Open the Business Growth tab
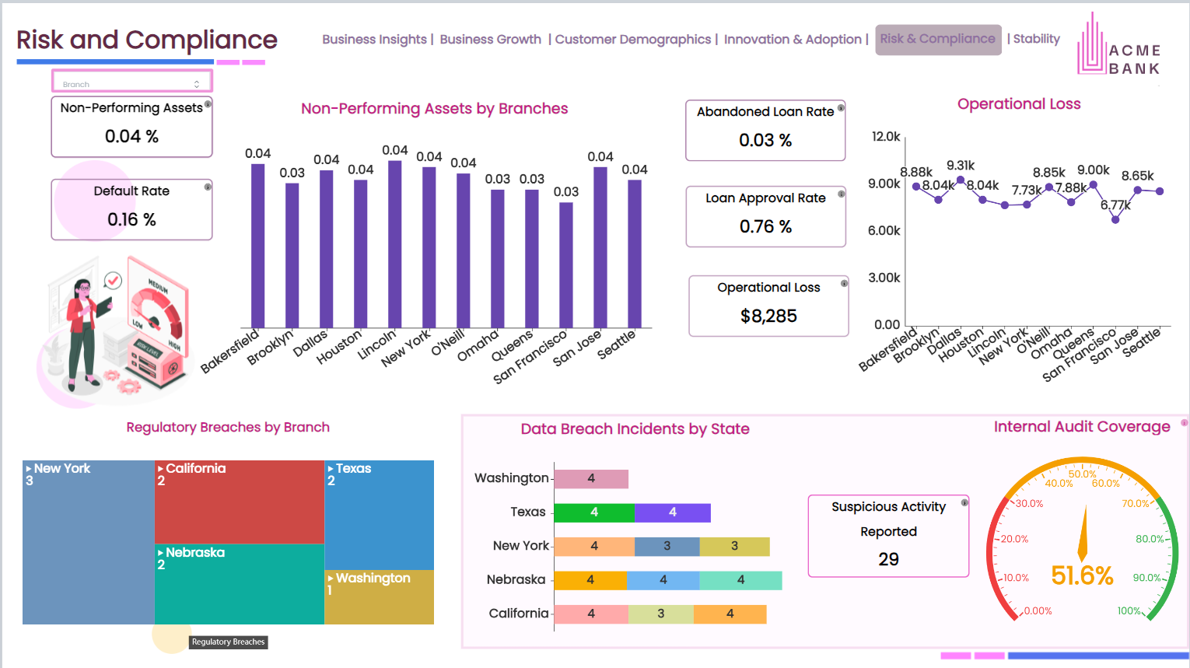1190x668 pixels. (490, 39)
